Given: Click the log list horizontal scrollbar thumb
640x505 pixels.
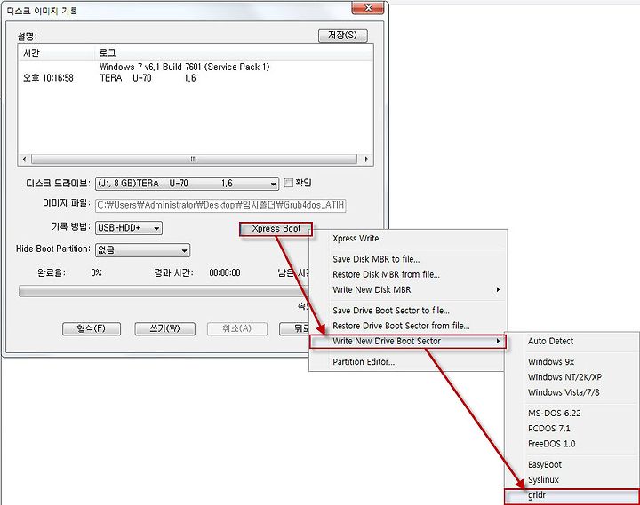Looking at the screenshot, I should pyautogui.click(x=194, y=159).
